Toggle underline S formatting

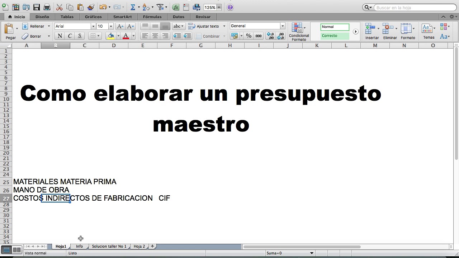click(80, 36)
